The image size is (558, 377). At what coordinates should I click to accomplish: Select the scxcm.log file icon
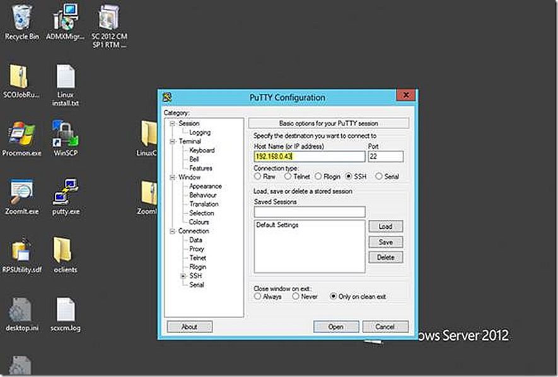click(66, 314)
